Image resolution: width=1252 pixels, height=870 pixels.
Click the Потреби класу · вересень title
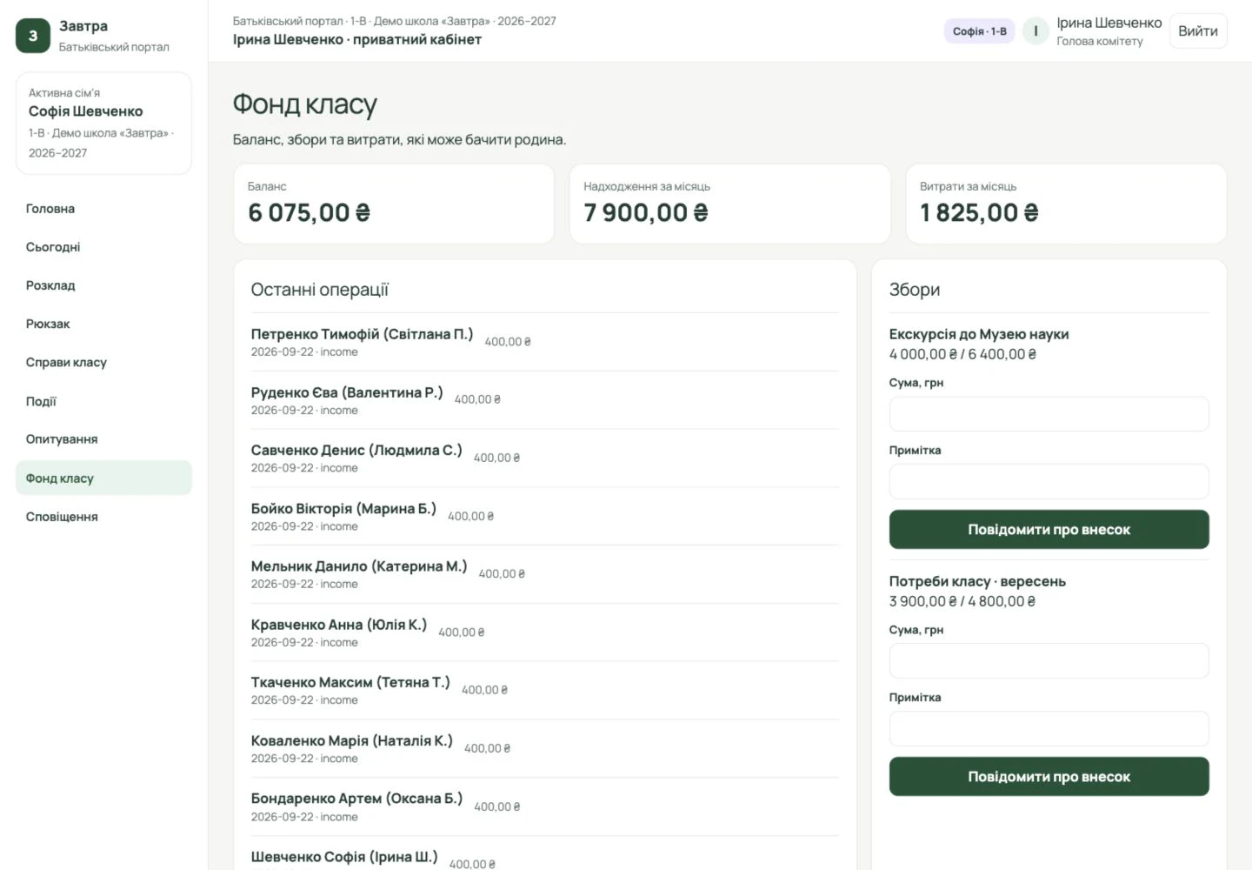[977, 581]
